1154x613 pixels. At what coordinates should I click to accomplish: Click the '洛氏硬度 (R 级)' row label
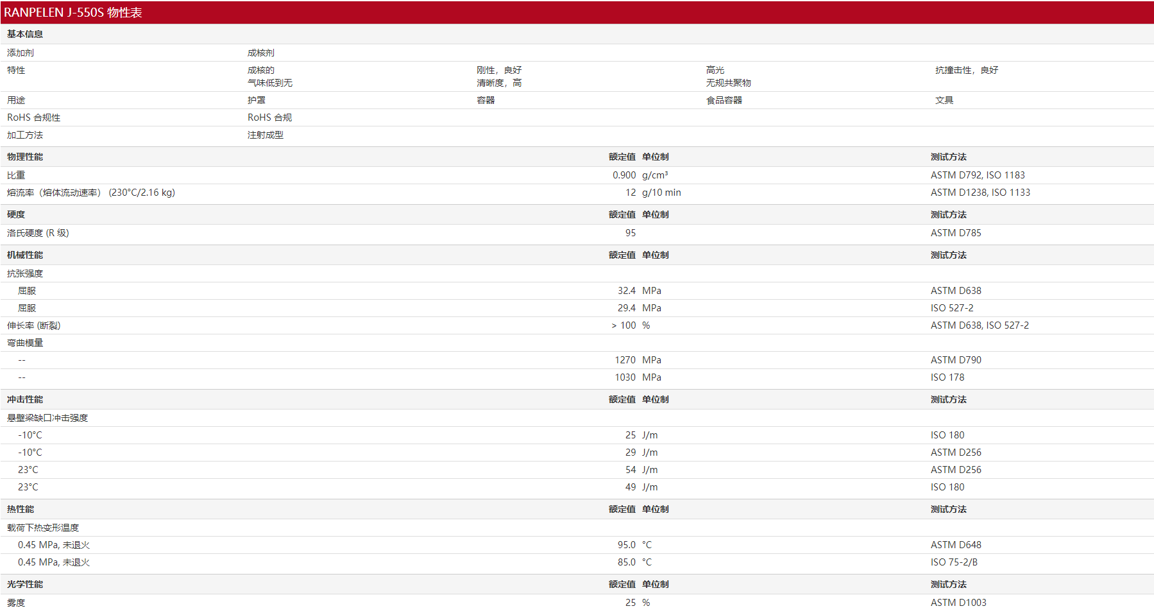[38, 233]
